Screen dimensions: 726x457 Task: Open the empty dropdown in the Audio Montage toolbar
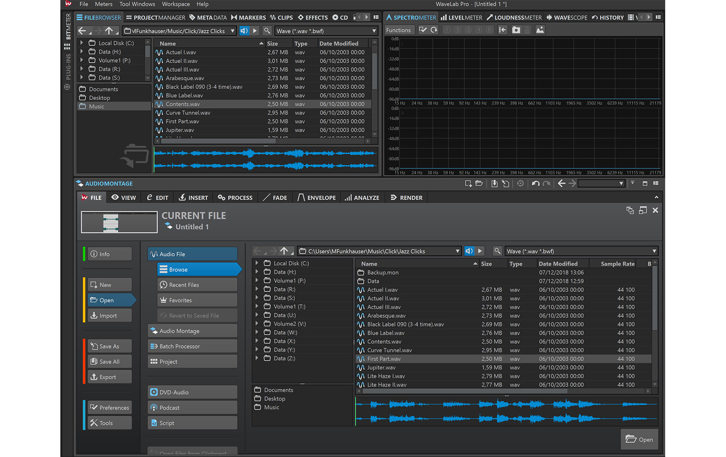click(x=602, y=183)
